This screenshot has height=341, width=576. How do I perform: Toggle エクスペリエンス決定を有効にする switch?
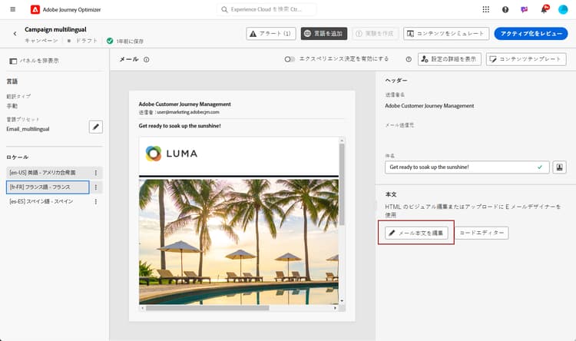point(290,59)
